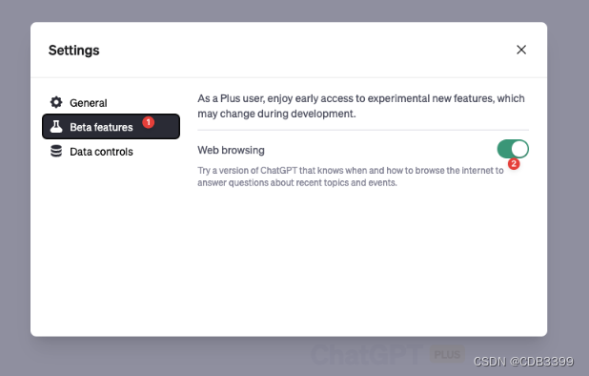
Task: Click the red badge numbered 2
Action: click(514, 164)
